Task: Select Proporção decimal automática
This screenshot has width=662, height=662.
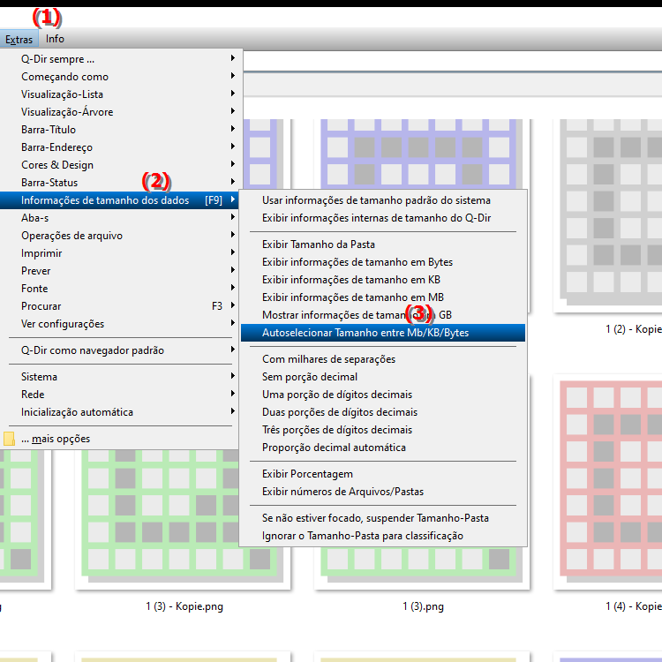Action: (383, 448)
